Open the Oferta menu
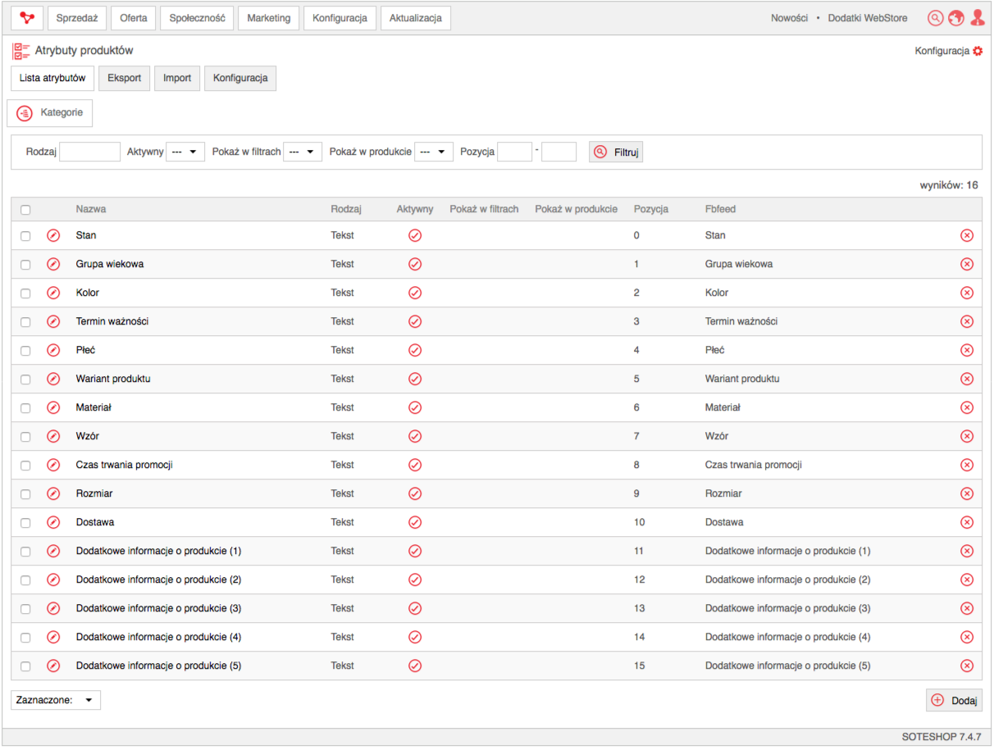Image resolution: width=994 pixels, height=750 pixels. coord(134,18)
